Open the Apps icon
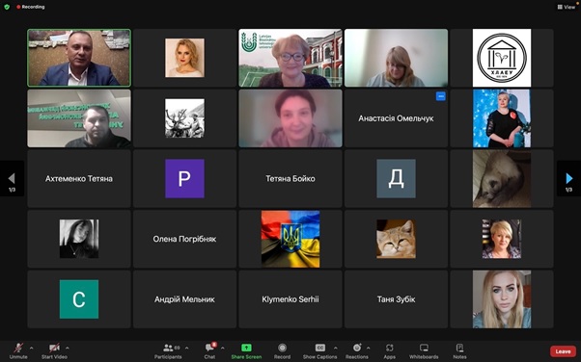 [390, 348]
